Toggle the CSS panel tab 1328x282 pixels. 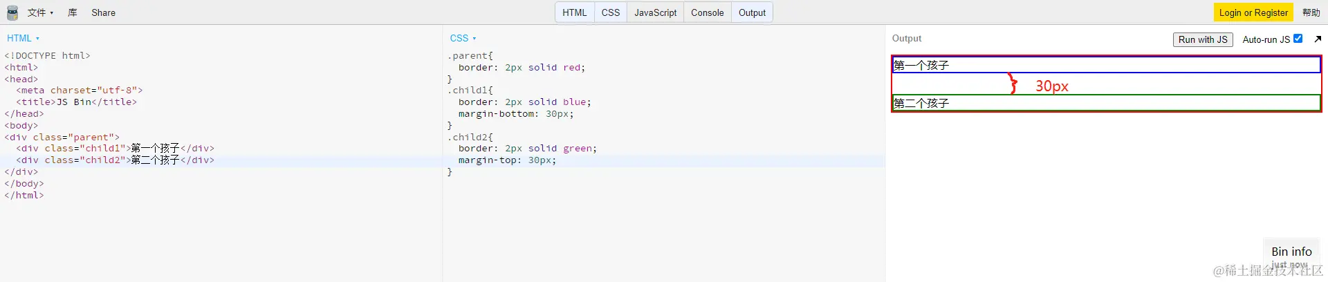pyautogui.click(x=611, y=12)
